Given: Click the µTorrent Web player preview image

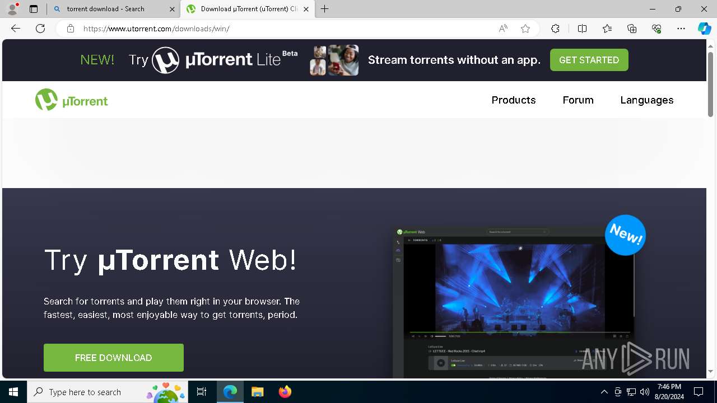Looking at the screenshot, I should (513, 302).
